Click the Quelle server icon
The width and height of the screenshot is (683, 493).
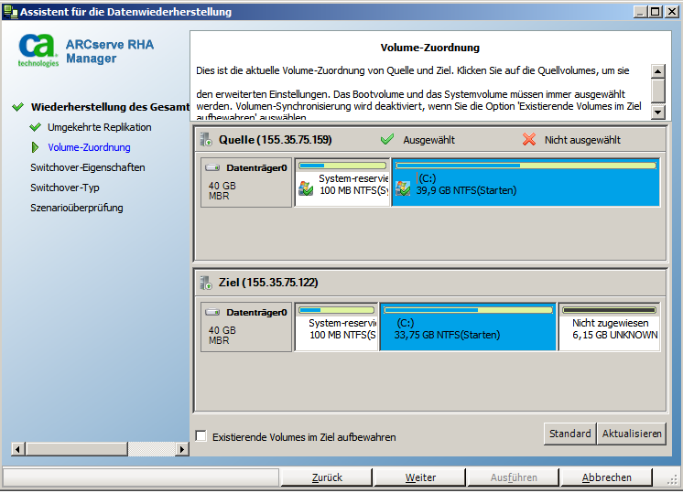(206, 140)
